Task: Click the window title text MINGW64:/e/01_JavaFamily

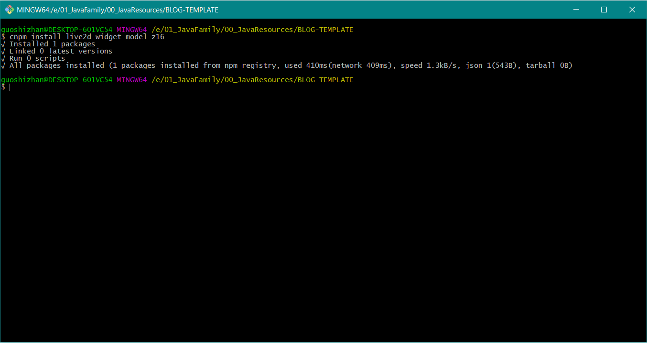Action: tap(118, 10)
